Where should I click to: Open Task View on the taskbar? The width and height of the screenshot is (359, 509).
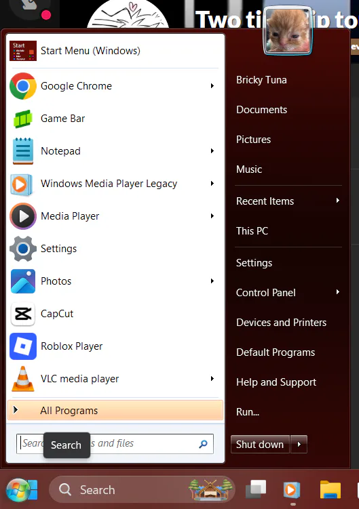tap(256, 489)
